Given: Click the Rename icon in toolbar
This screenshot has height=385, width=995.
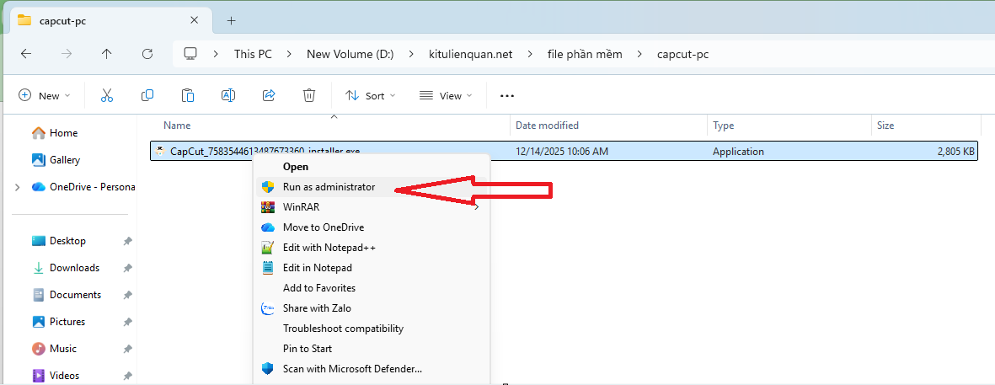Looking at the screenshot, I should tap(228, 95).
